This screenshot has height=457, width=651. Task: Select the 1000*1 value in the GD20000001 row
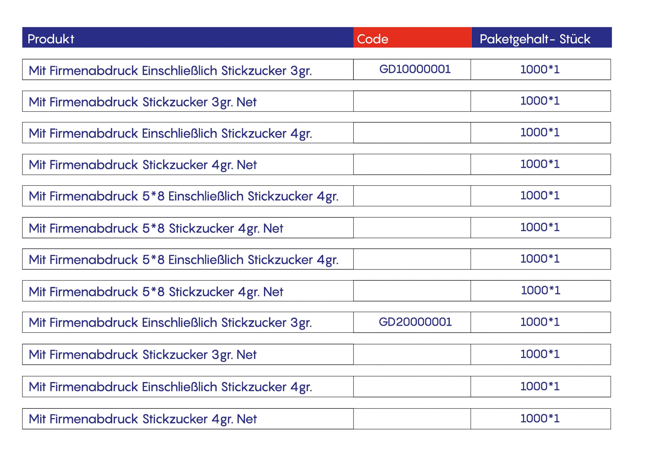(540, 322)
